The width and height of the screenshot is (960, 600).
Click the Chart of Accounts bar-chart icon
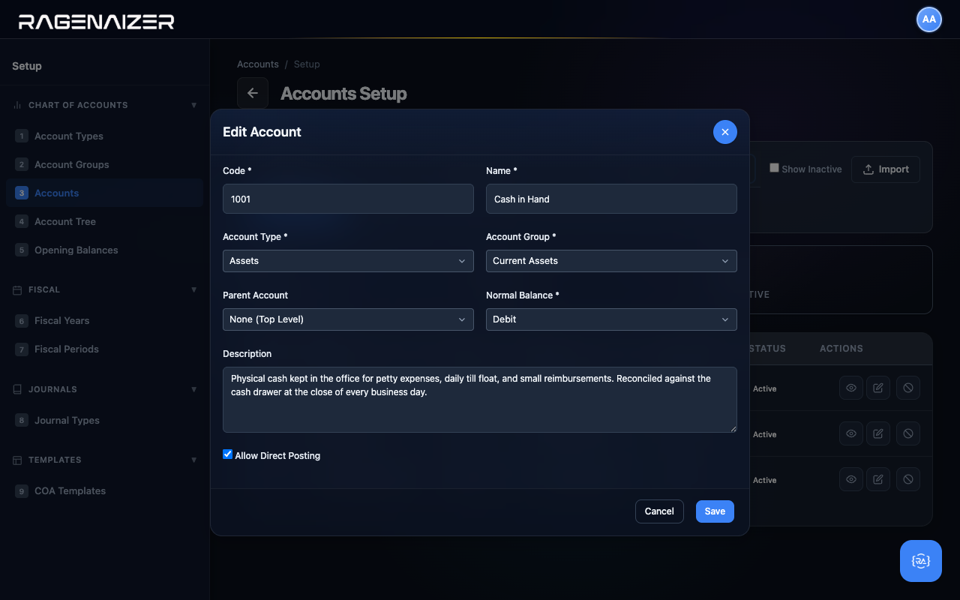pos(17,105)
